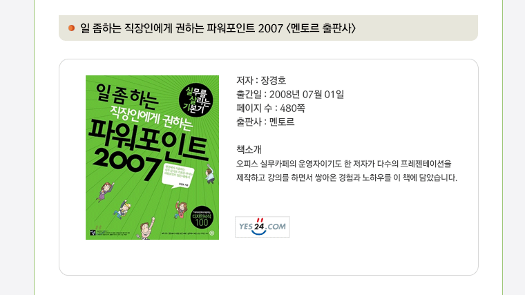Click the '책소개' section label
The image size is (525, 295).
[x=249, y=149]
